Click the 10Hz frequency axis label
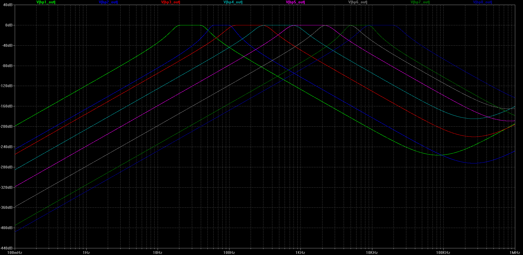This screenshot has width=523, height=255. [158, 253]
